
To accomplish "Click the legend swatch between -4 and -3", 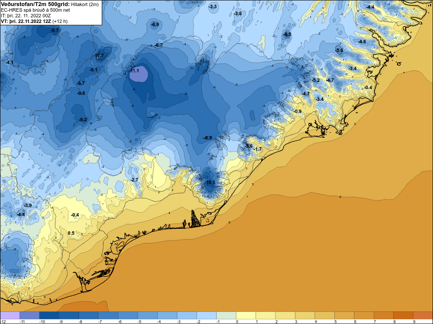I will (167, 315).
